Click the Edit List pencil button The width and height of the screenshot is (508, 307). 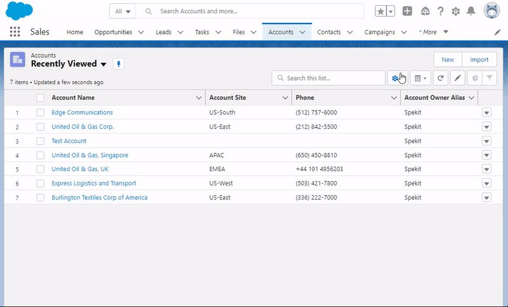tap(457, 78)
